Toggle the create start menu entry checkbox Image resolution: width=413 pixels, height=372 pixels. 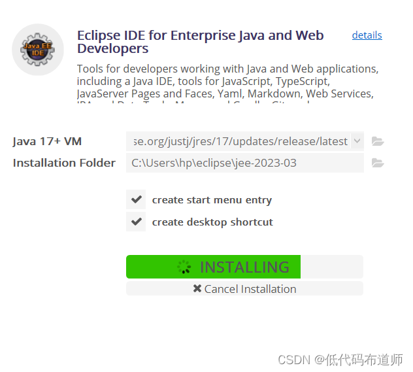point(136,199)
